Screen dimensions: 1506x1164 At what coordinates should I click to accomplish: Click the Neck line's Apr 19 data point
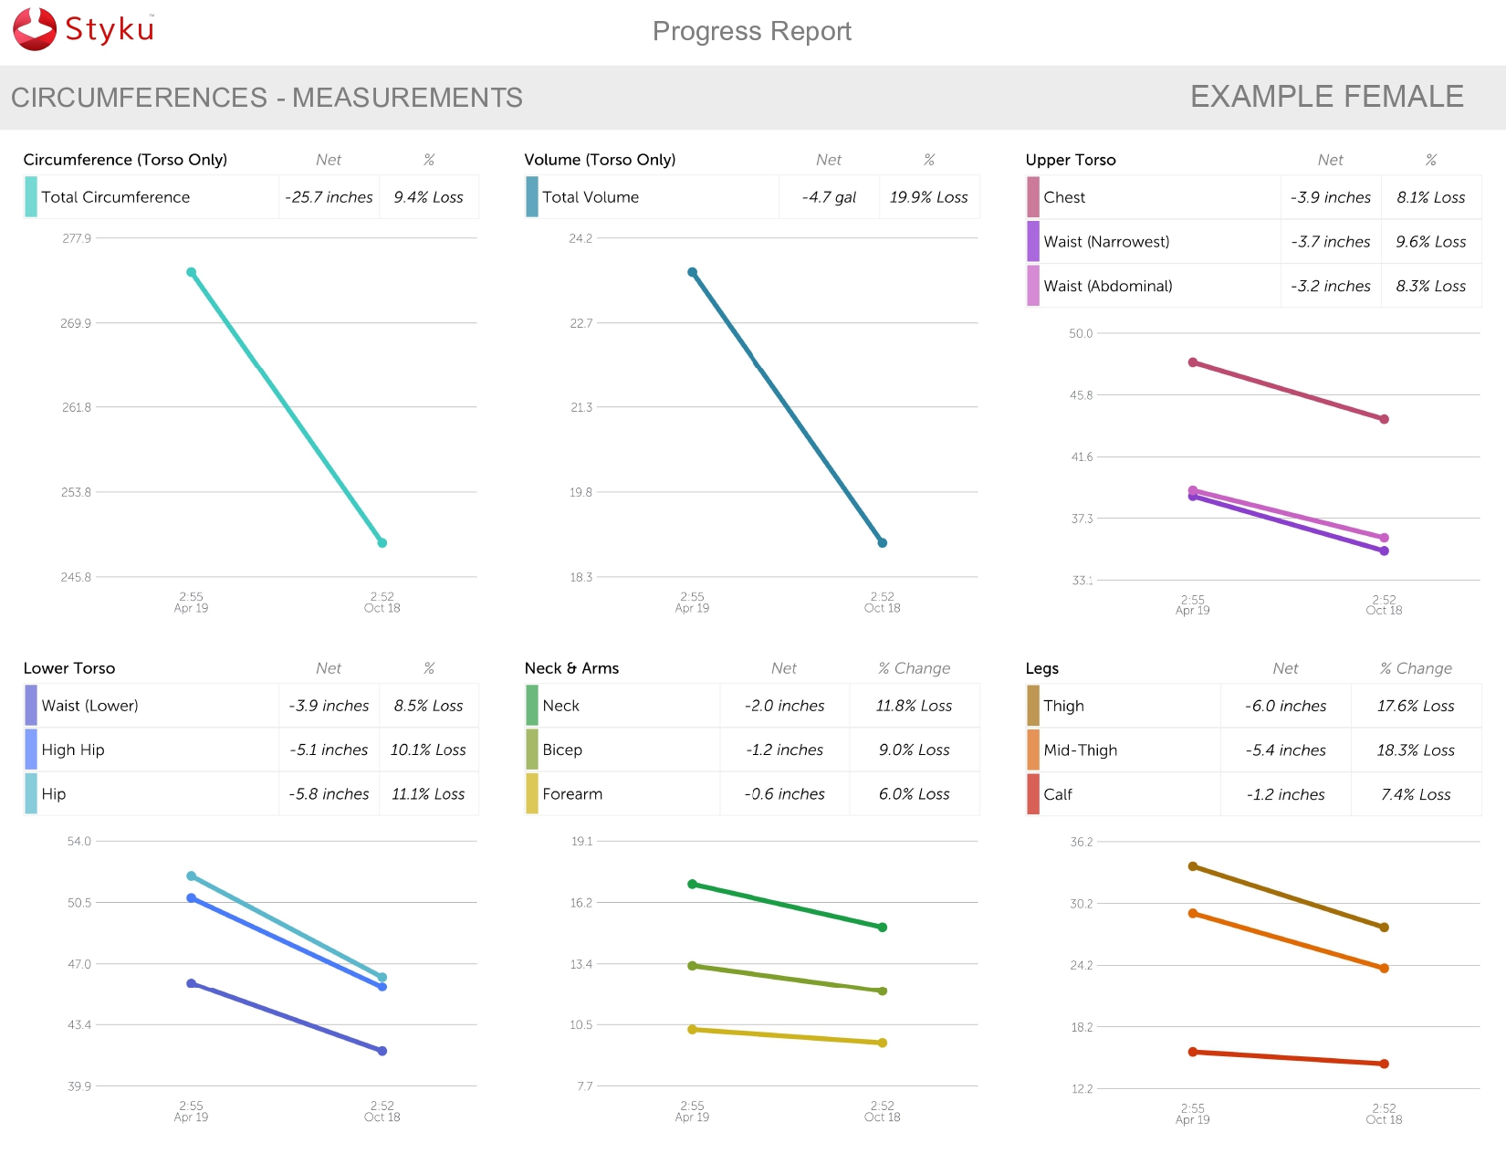click(693, 884)
